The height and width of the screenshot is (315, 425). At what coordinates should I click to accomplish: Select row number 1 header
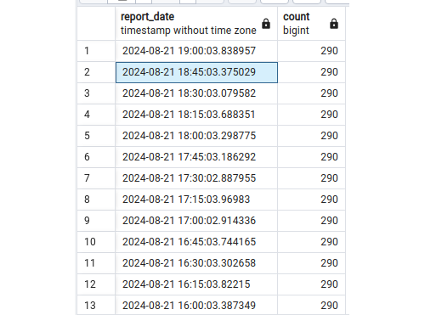tap(96, 51)
